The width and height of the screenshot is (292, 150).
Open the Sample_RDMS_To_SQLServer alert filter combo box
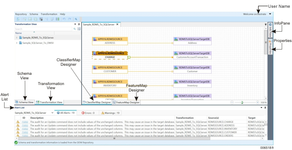pyautogui.click(x=34, y=113)
